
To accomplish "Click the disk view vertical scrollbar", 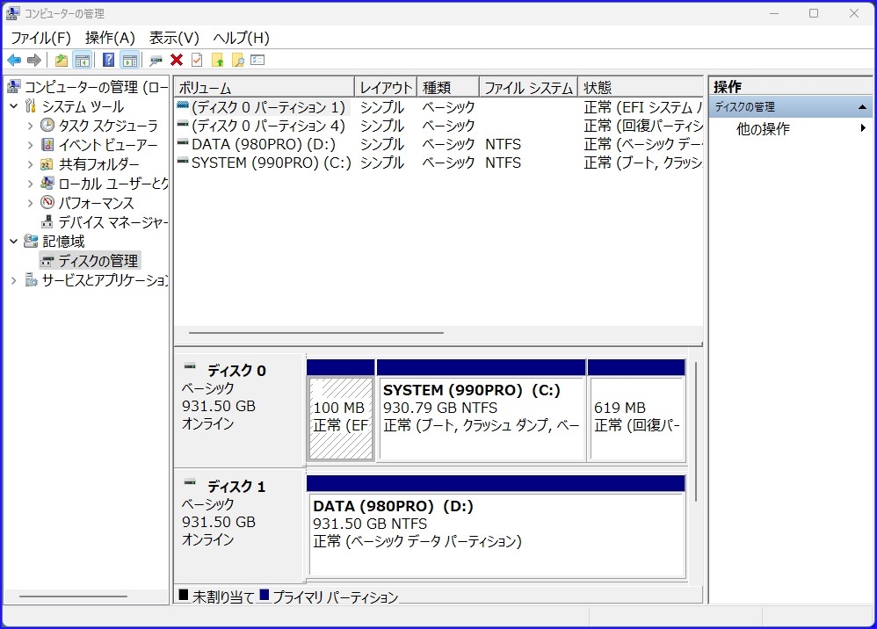I will [x=696, y=431].
